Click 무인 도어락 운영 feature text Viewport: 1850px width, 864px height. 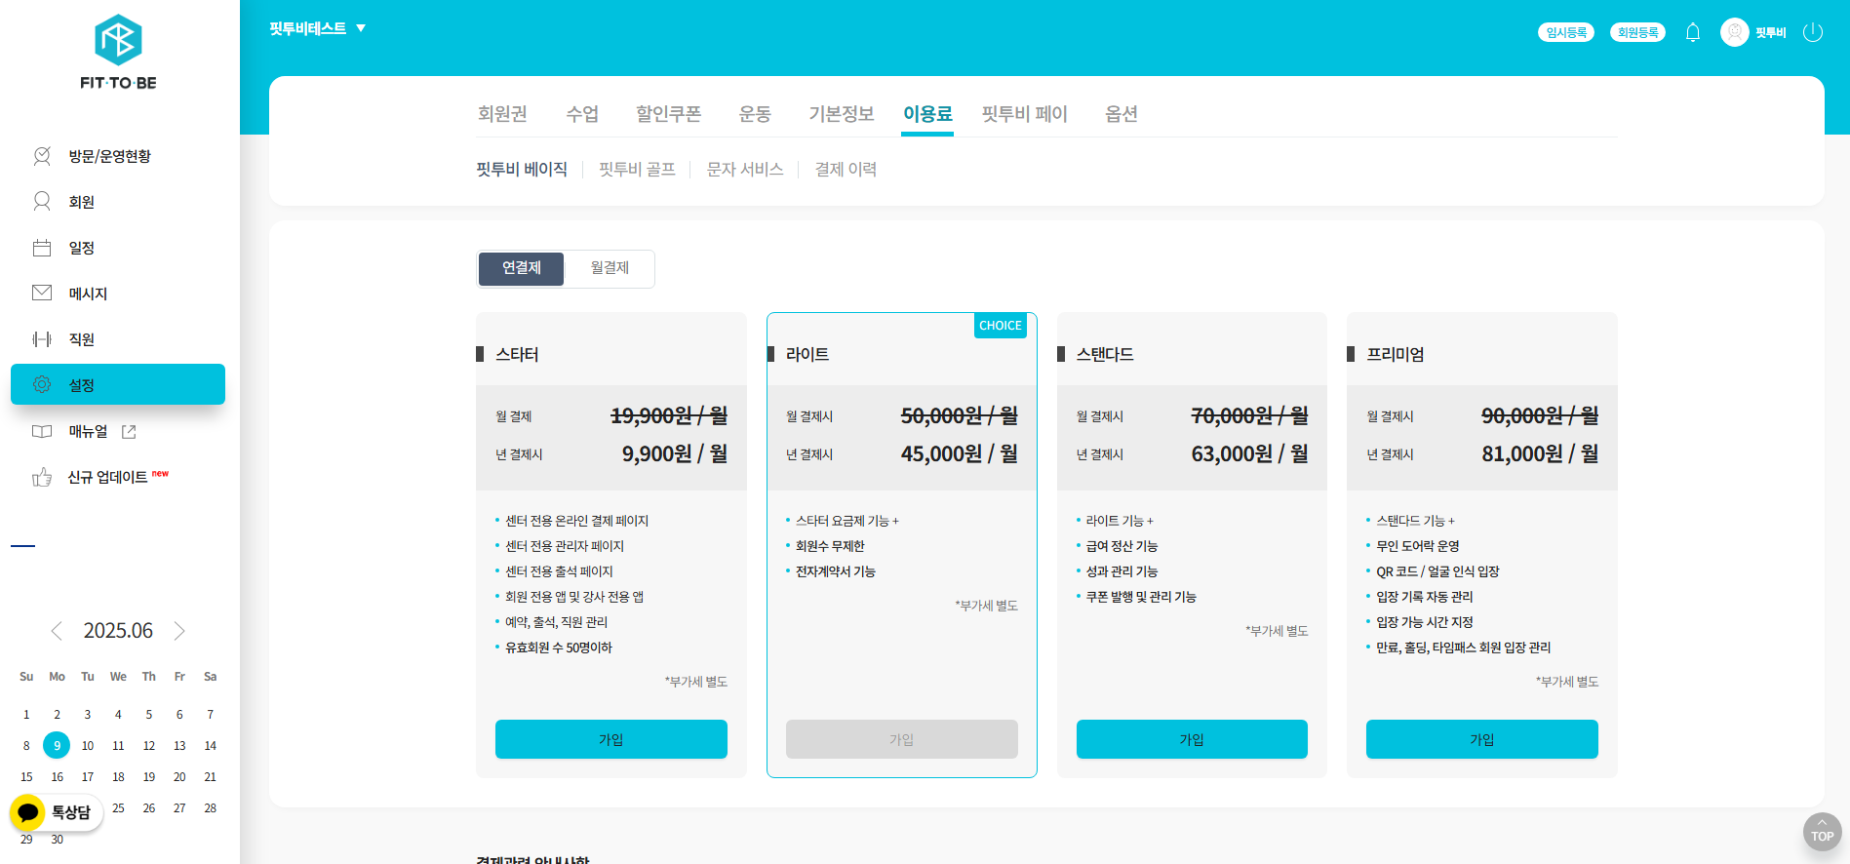(1418, 546)
